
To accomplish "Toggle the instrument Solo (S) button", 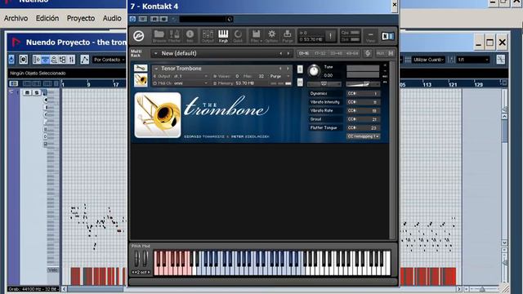I will [x=300, y=69].
